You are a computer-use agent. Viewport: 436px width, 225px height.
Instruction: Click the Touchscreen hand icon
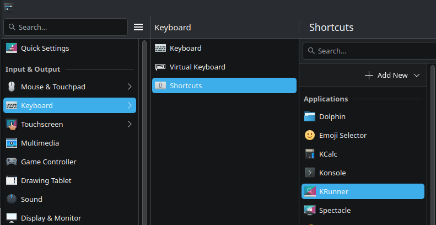point(12,124)
